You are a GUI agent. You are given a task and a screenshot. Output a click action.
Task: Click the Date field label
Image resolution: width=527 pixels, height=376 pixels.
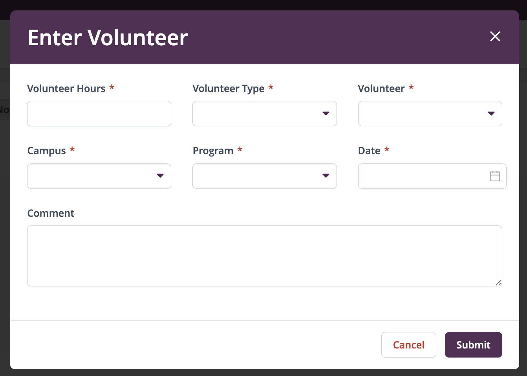[x=369, y=151]
